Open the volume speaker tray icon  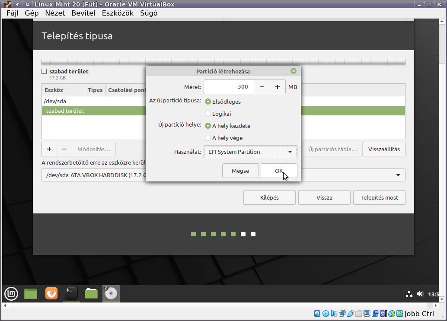tap(420, 294)
